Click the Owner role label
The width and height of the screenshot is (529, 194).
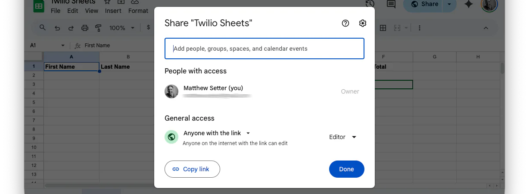pos(350,91)
